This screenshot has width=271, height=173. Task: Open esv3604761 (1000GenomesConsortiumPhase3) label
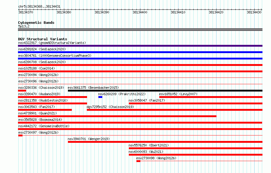pyautogui.click(x=55, y=56)
